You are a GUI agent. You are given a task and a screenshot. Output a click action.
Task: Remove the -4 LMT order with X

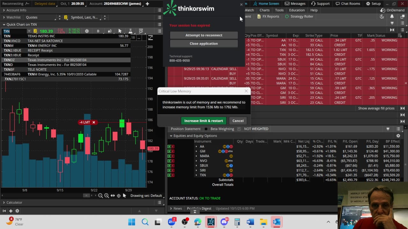tap(94, 122)
